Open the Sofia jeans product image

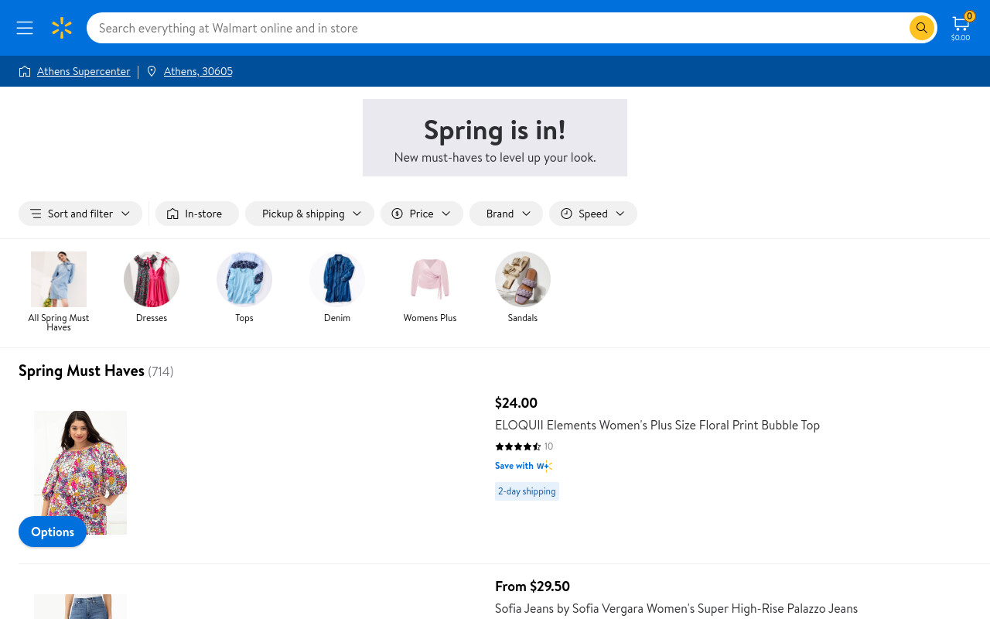click(x=80, y=607)
